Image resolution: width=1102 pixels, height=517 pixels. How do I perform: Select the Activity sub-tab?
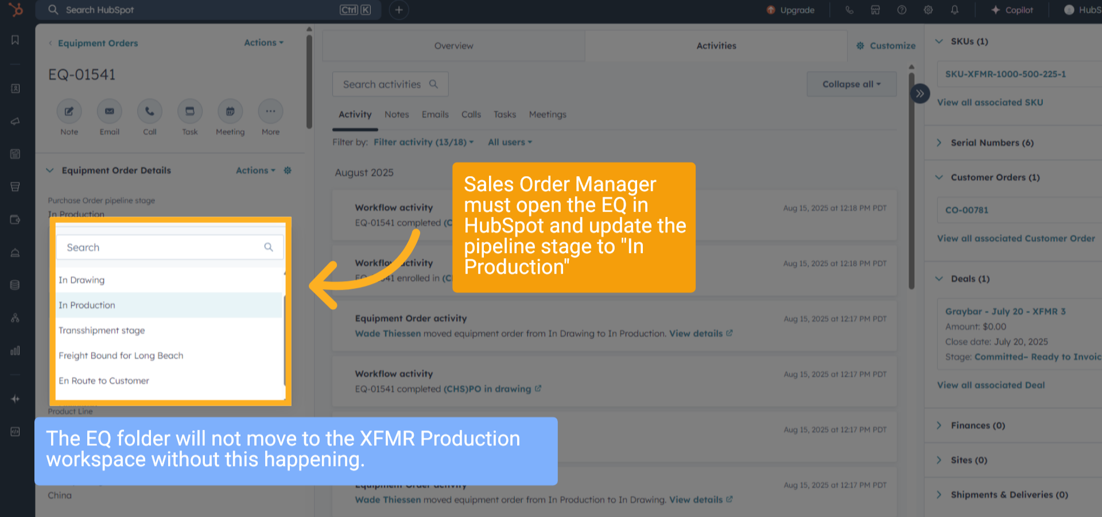tap(355, 115)
